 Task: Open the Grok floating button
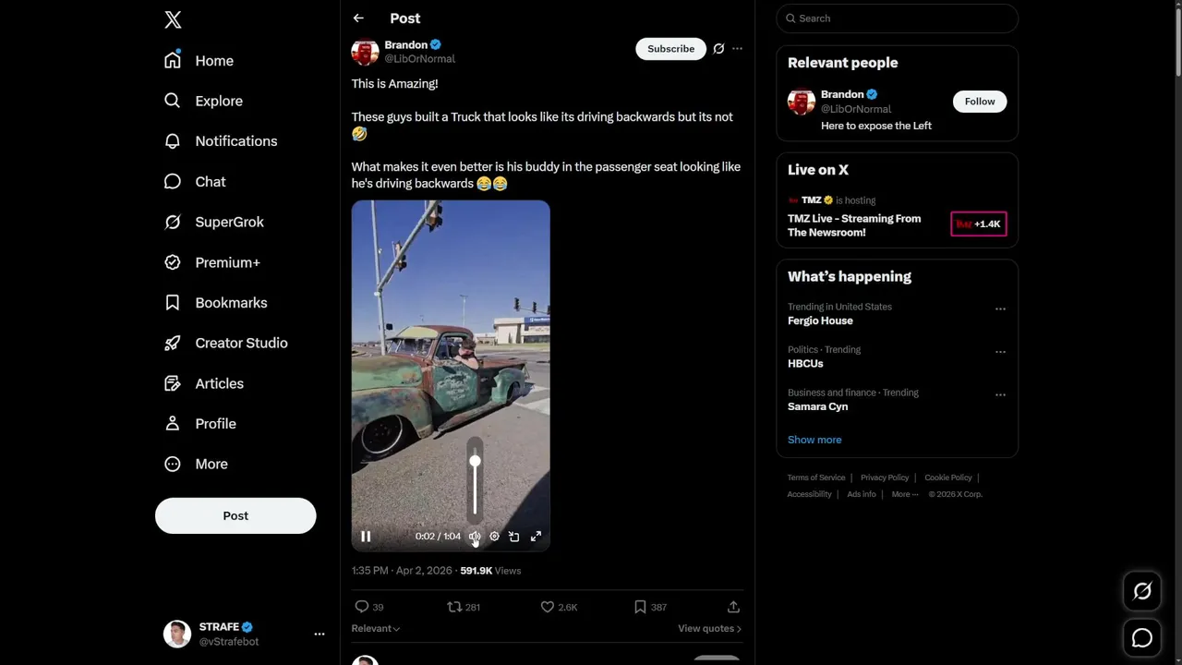point(1142,592)
